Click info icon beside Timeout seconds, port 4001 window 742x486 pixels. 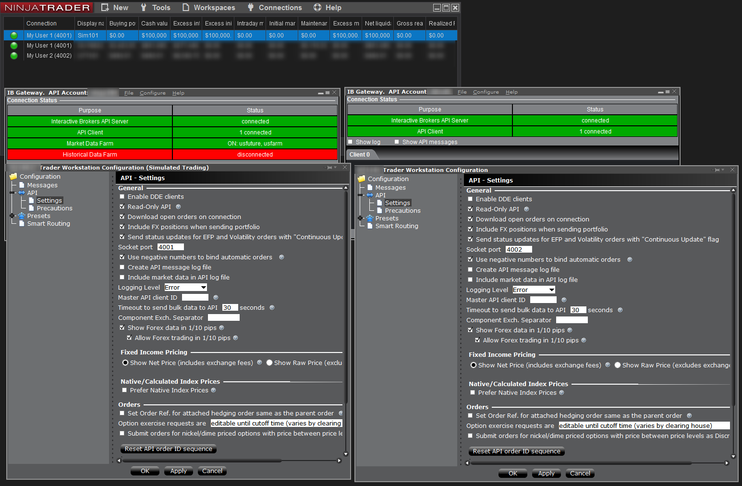tap(272, 308)
